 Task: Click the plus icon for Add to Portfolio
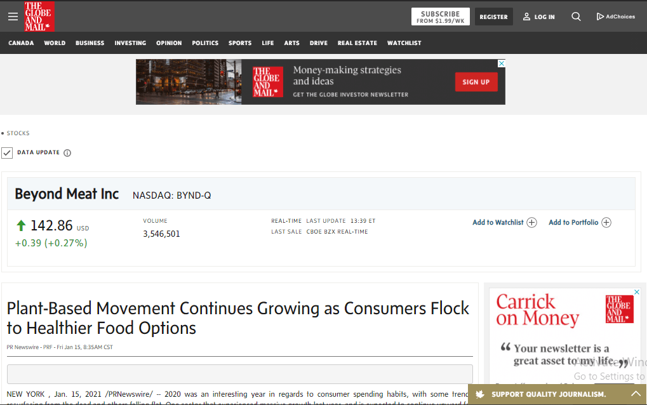click(x=606, y=223)
